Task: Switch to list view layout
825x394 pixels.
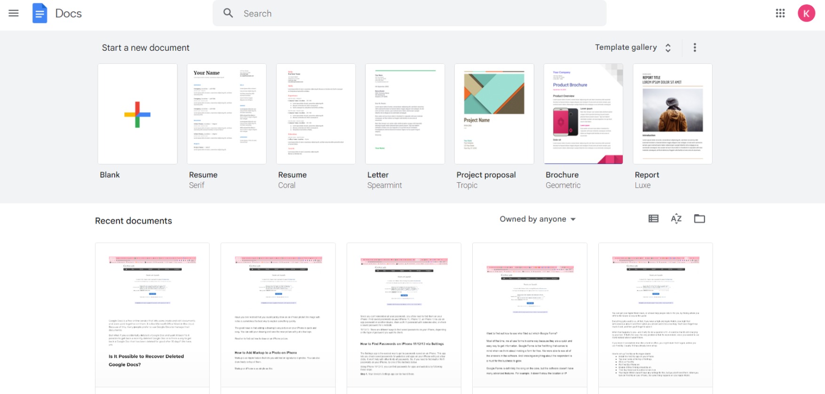Action: tap(653, 219)
